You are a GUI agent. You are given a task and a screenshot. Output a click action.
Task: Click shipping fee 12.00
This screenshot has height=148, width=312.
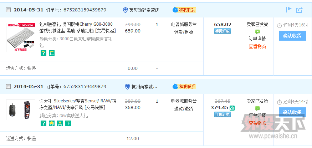tap(133, 138)
